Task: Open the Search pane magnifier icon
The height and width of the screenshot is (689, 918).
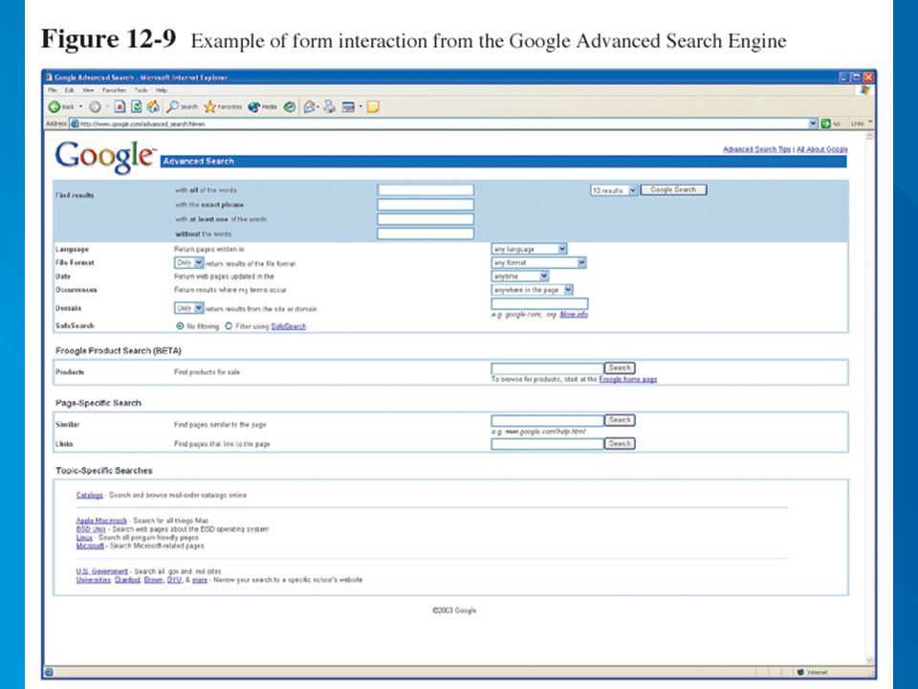Action: 173,106
